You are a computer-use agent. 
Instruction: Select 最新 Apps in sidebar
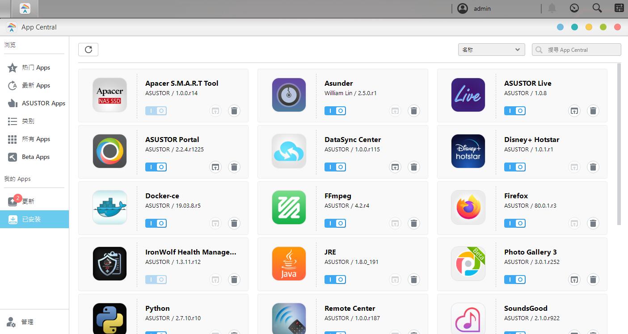coord(34,85)
